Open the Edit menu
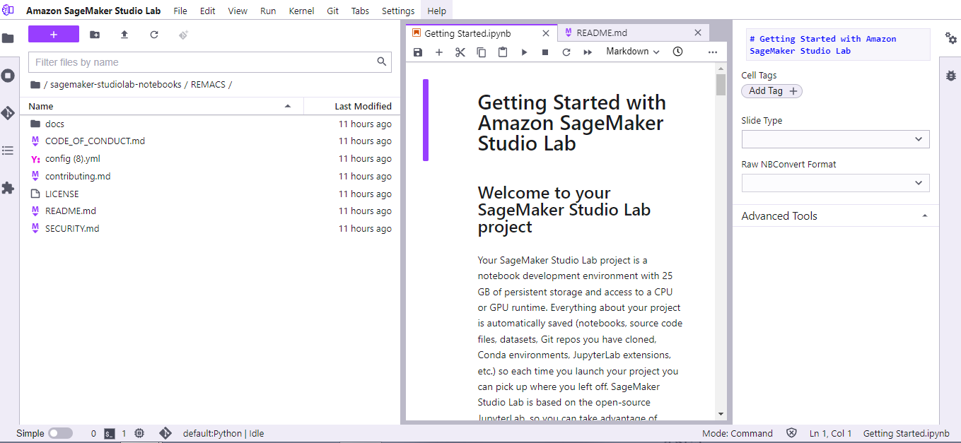 [207, 11]
